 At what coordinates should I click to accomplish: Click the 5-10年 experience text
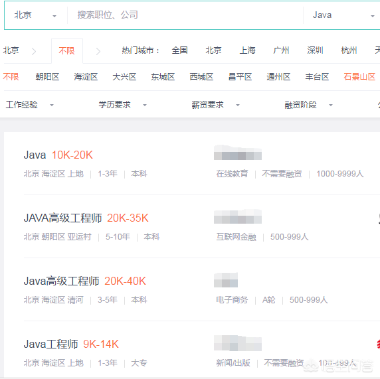118,236
